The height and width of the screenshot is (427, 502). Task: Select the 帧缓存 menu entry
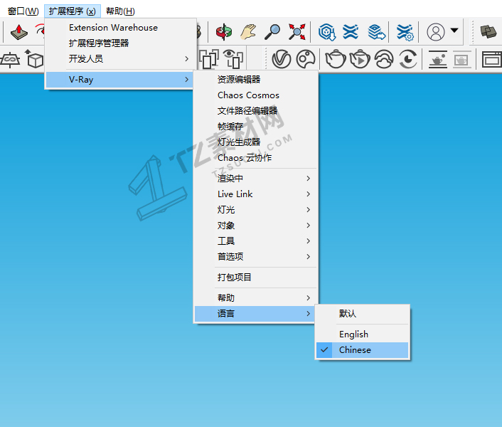255,127
